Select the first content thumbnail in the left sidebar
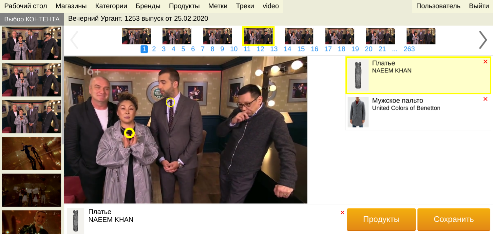493x234 pixels. [x=32, y=43]
